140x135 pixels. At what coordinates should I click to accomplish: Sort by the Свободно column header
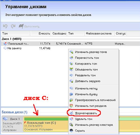pyautogui.click(x=59, y=33)
